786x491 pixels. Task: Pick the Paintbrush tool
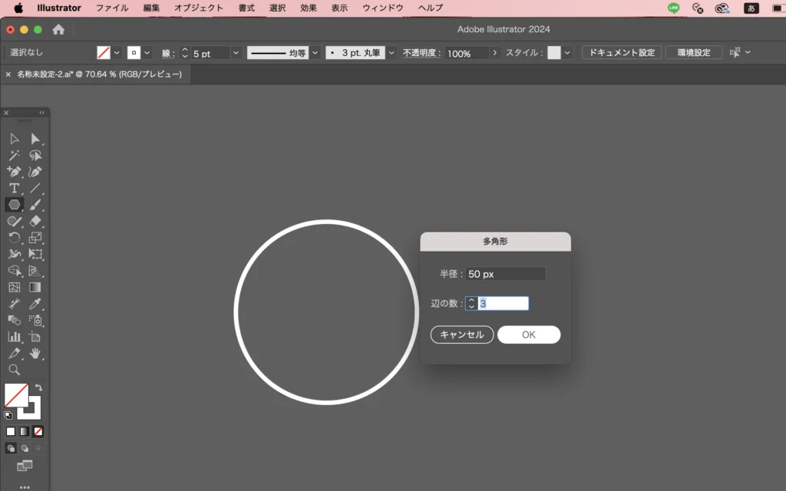coord(35,205)
